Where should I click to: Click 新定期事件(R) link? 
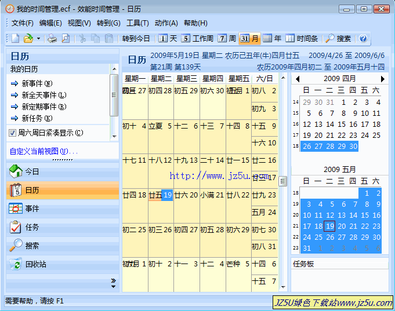[x=44, y=107]
